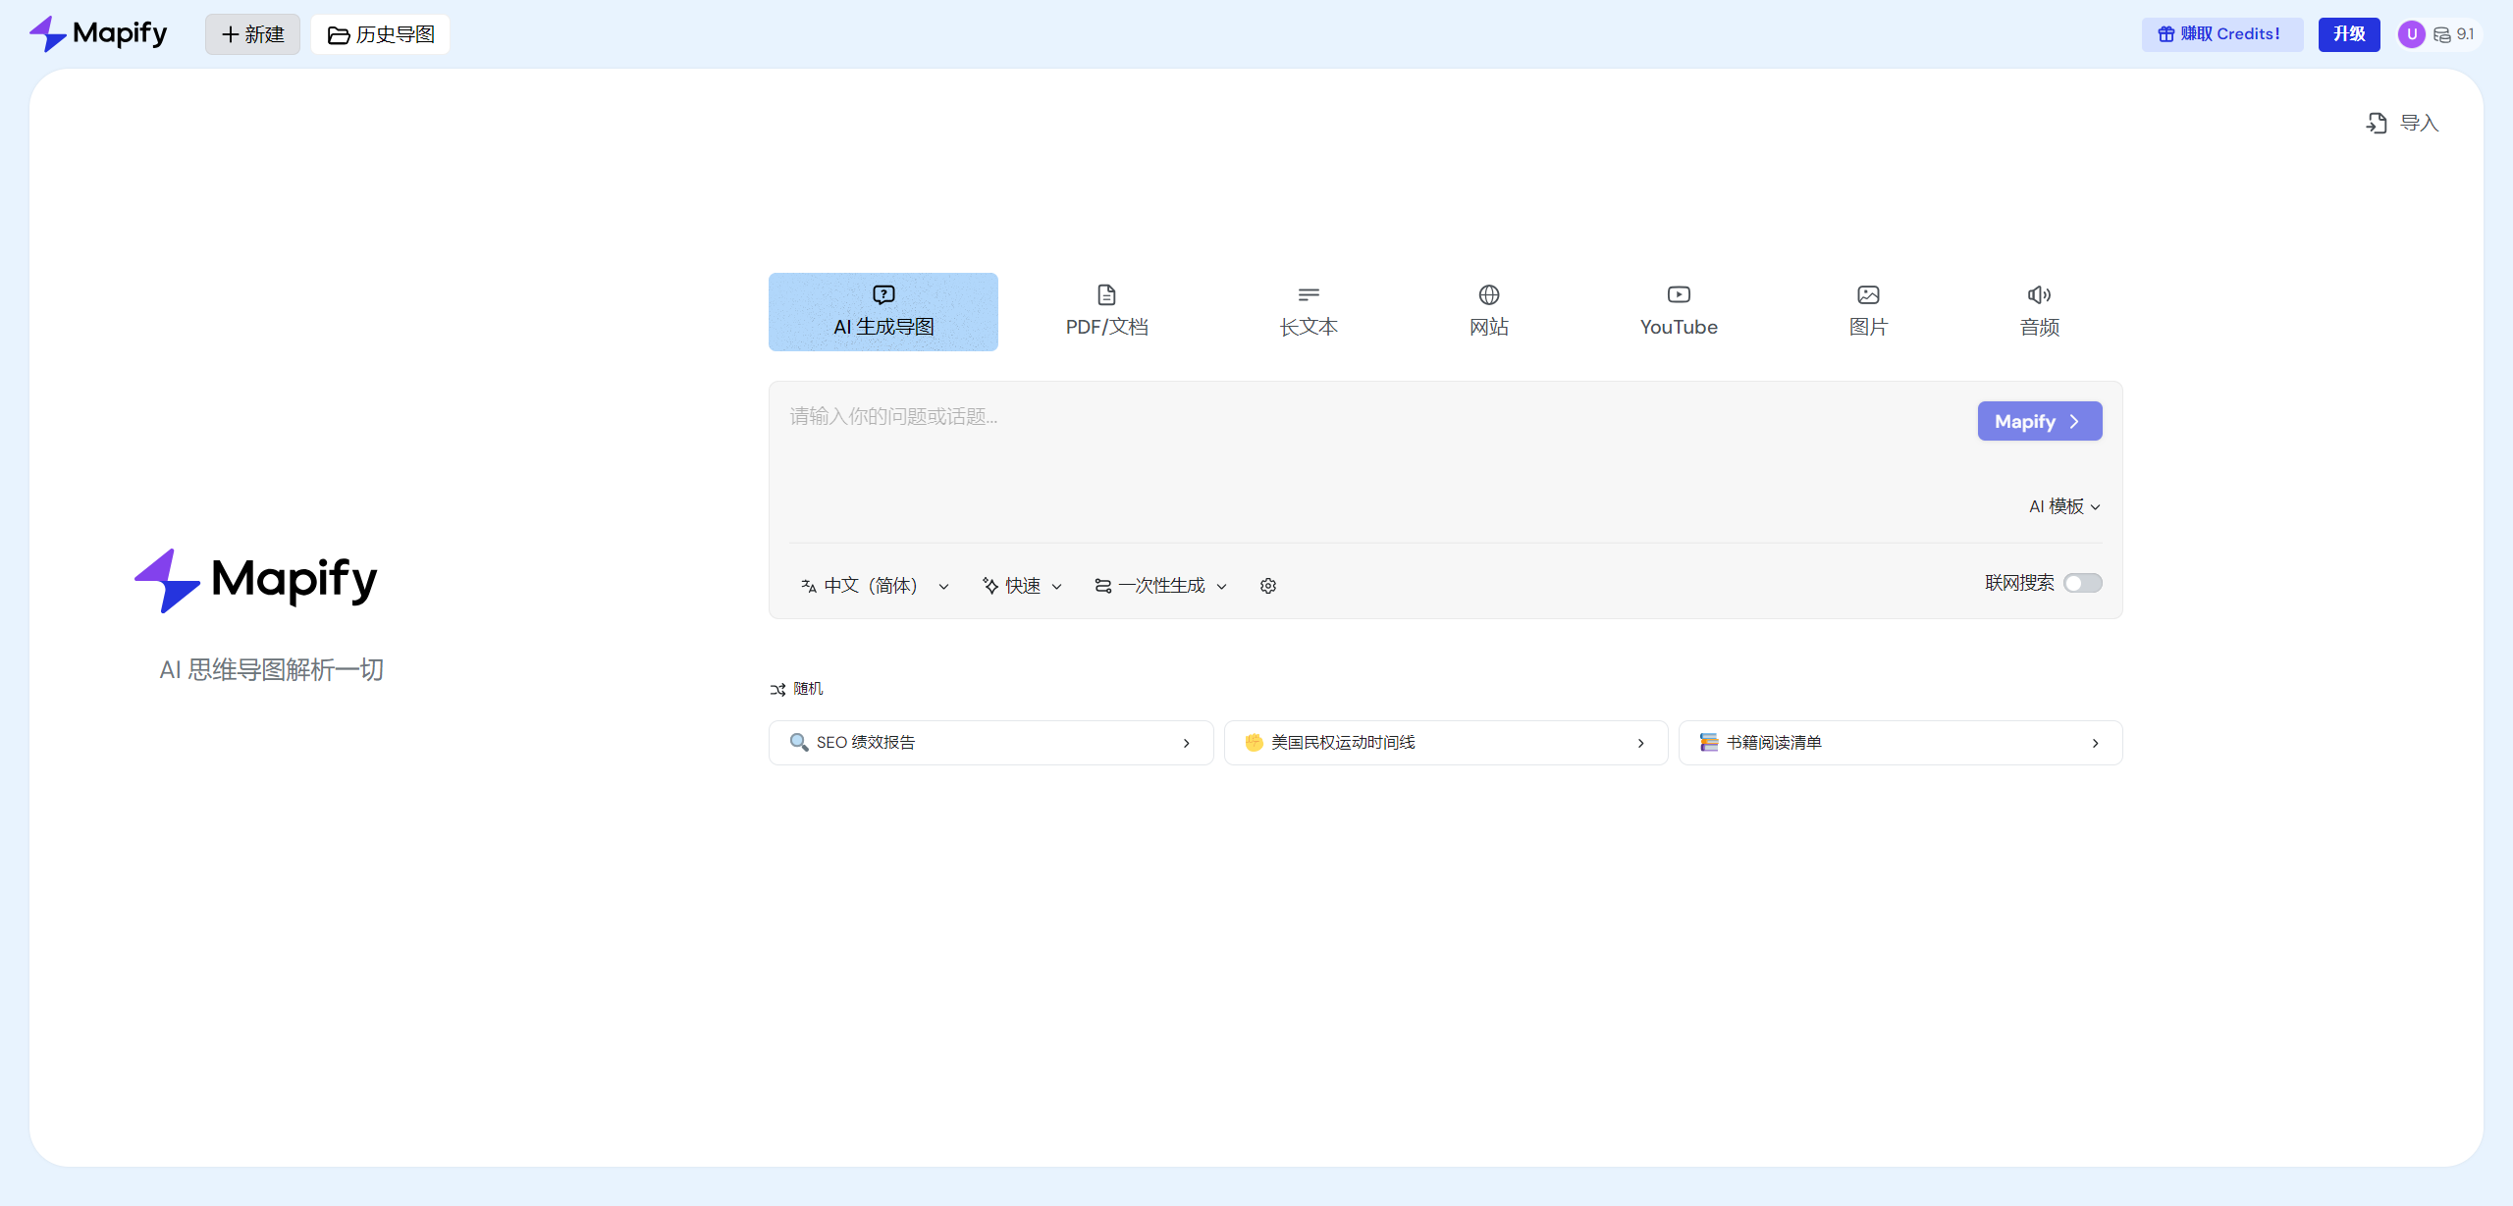Screen dimensions: 2513x1206
Task: Open the 图片 image tab
Action: point(1868,311)
